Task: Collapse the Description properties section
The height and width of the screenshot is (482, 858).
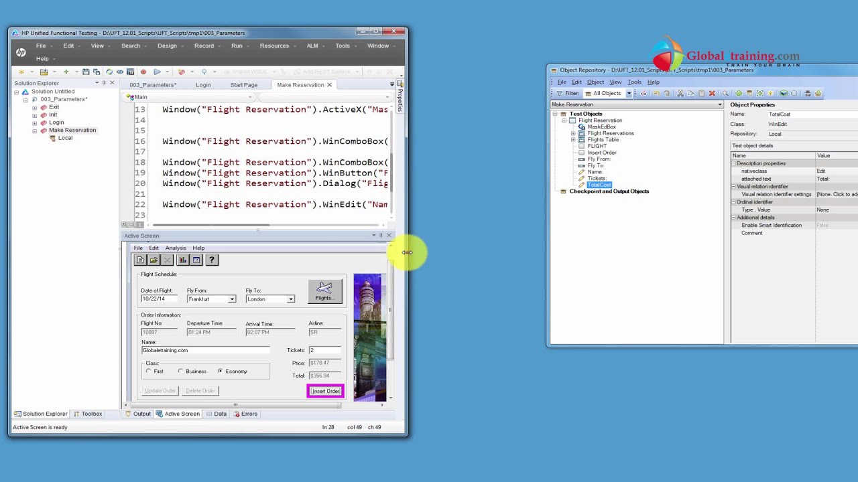Action: click(x=733, y=163)
